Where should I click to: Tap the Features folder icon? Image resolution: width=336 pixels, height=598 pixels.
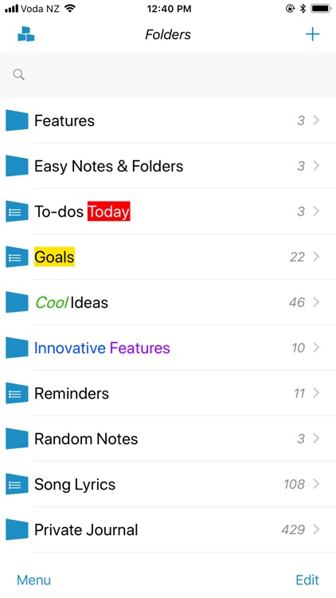pos(17,120)
